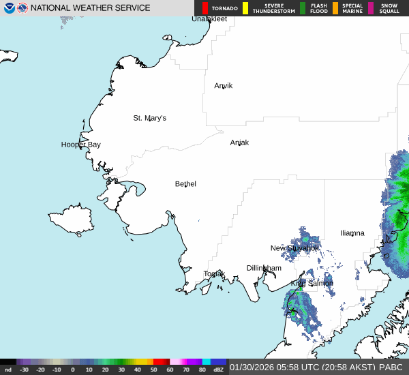Click the Anvik location label
This screenshot has width=409, height=375.
224,86
